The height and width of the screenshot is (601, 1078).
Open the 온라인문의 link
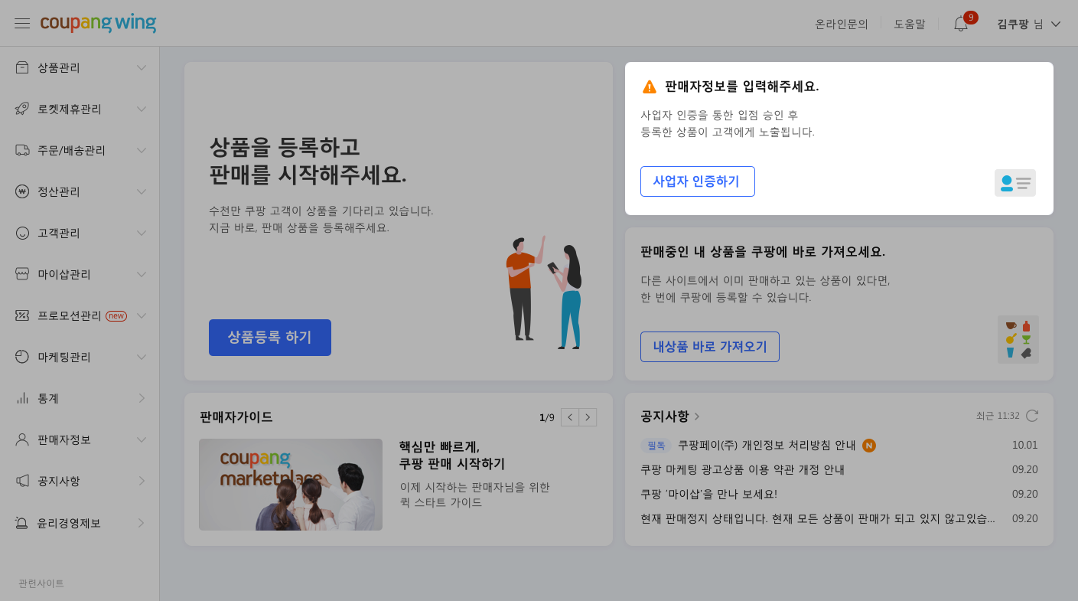point(842,24)
